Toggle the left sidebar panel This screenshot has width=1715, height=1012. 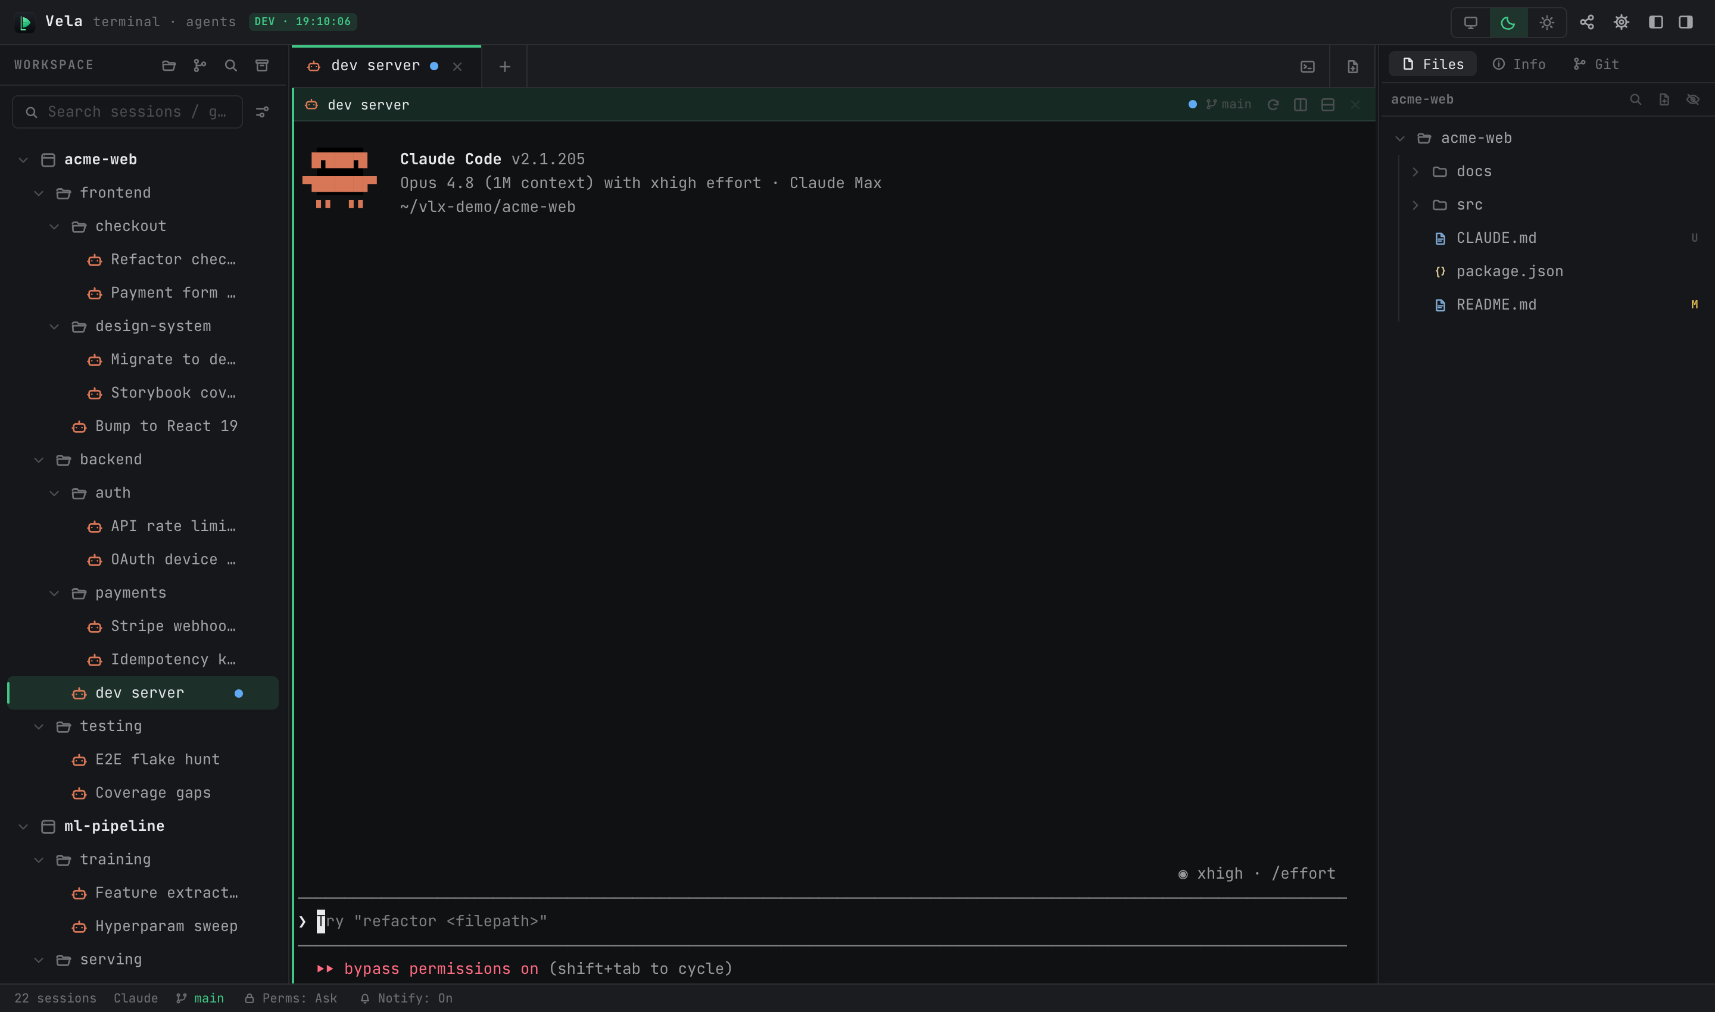(1655, 23)
